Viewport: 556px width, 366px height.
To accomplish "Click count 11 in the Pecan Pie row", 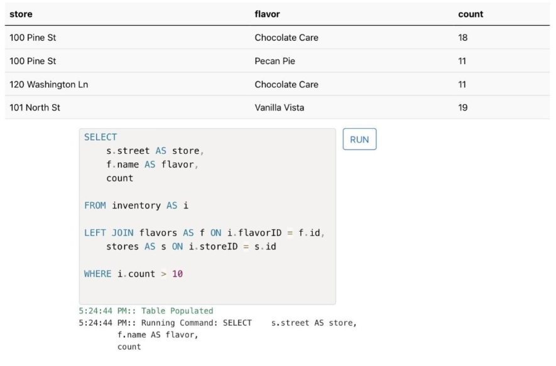I will [x=462, y=61].
